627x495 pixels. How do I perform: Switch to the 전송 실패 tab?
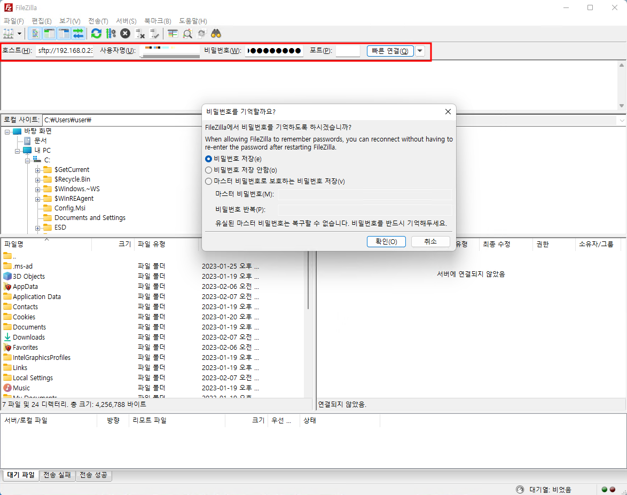pyautogui.click(x=57, y=475)
